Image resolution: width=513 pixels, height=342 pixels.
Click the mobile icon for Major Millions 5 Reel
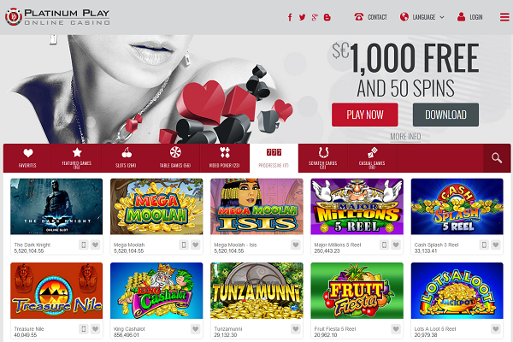(x=384, y=245)
